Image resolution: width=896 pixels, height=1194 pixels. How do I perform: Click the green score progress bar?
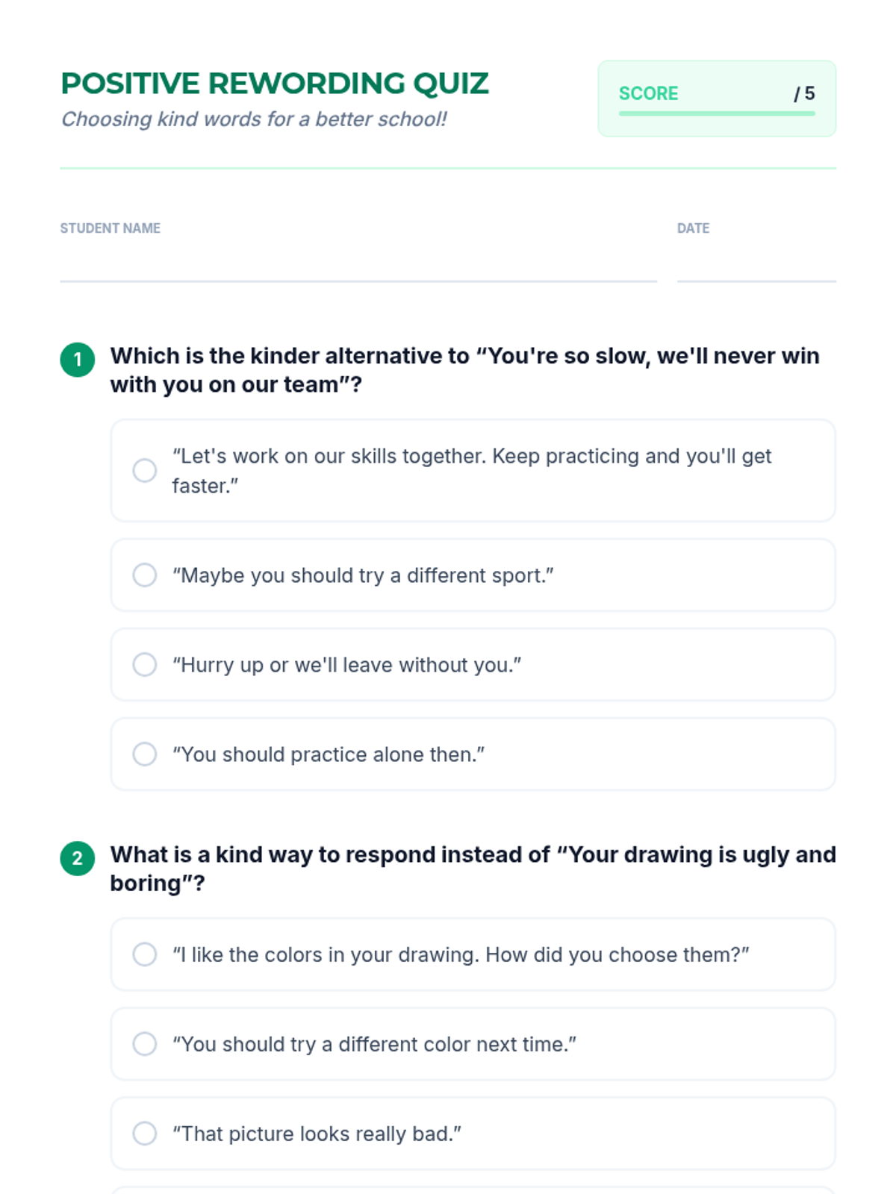click(x=717, y=113)
